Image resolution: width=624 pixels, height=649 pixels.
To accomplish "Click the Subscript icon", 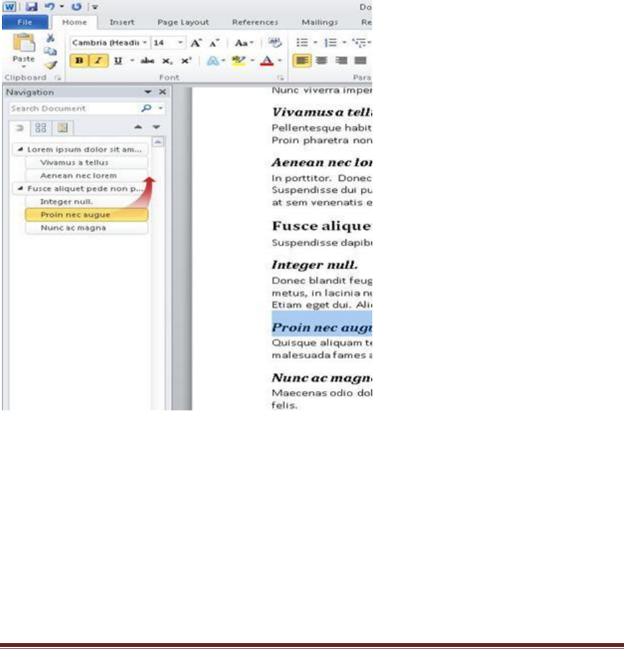I will coord(168,60).
